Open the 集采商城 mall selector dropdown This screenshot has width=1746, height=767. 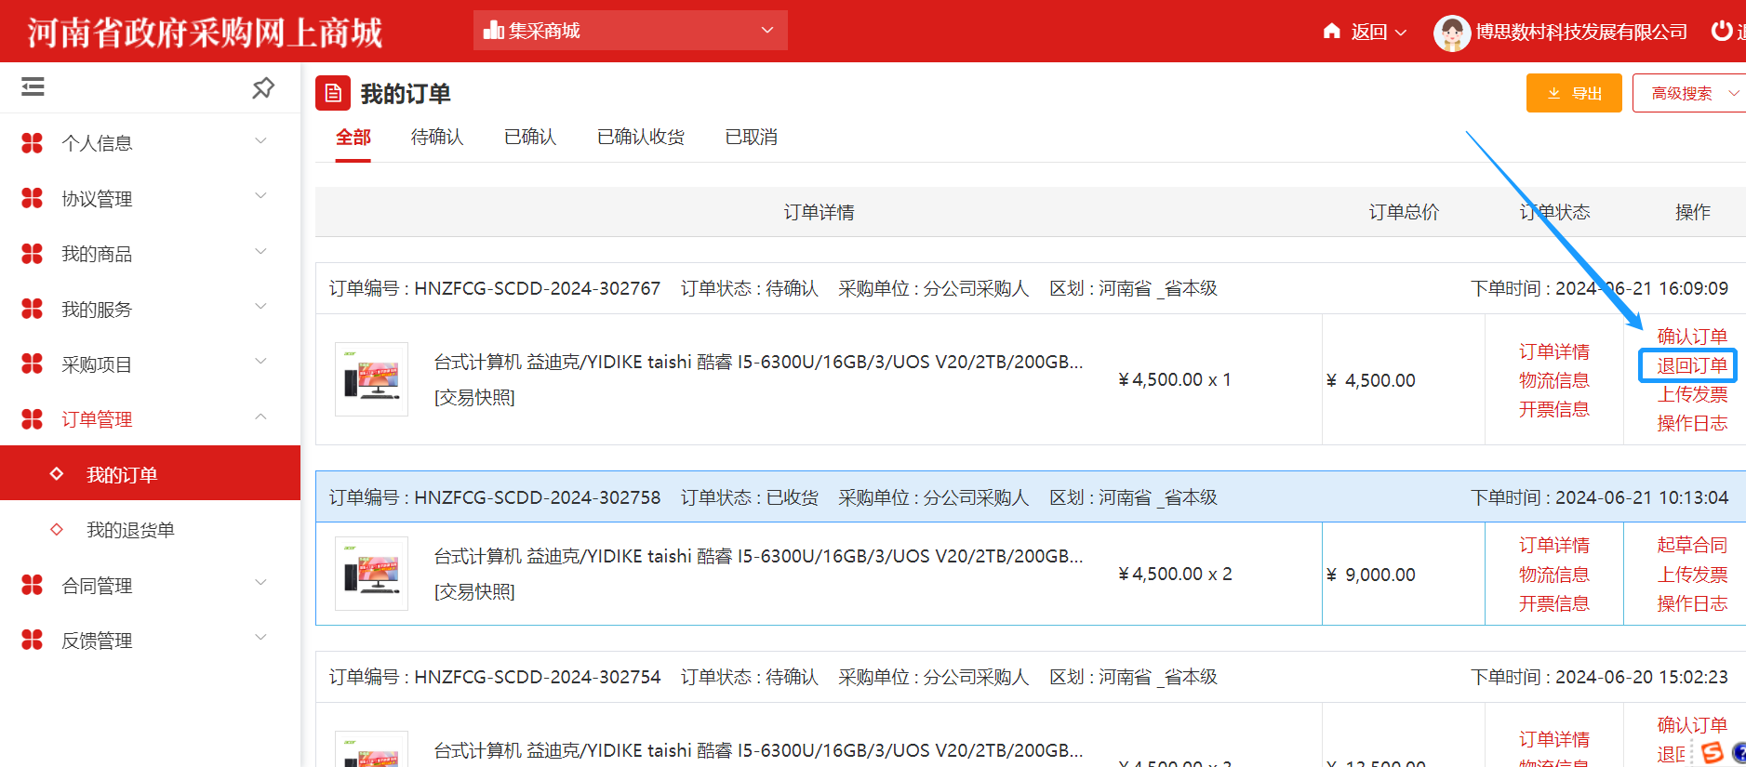click(x=631, y=30)
